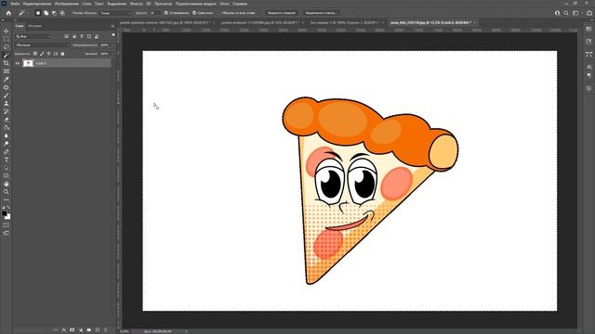Screen dimensions: 595x334
Task: Hide the layer via eye icon
Action: click(18, 63)
